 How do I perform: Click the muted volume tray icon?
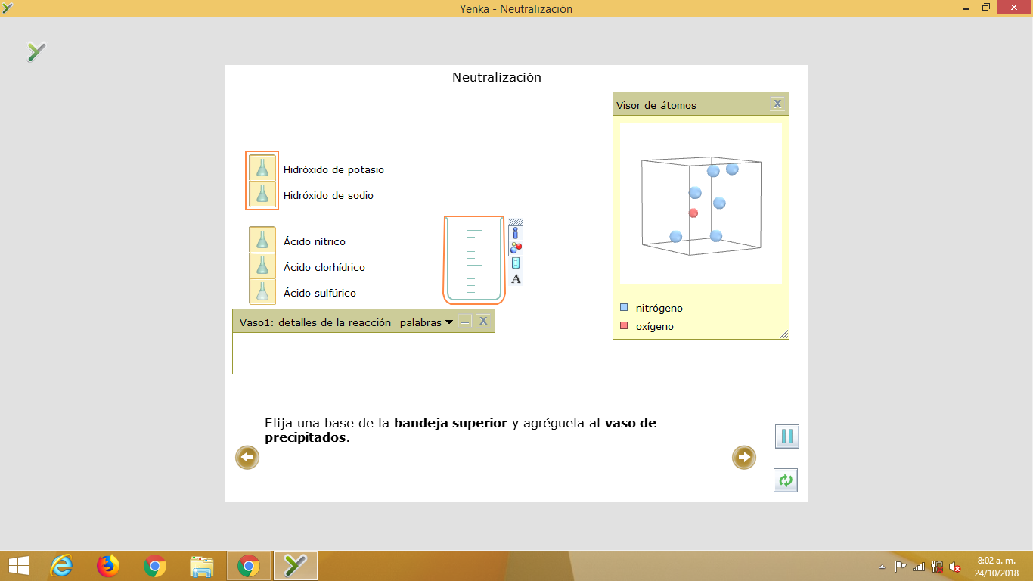pyautogui.click(x=955, y=567)
